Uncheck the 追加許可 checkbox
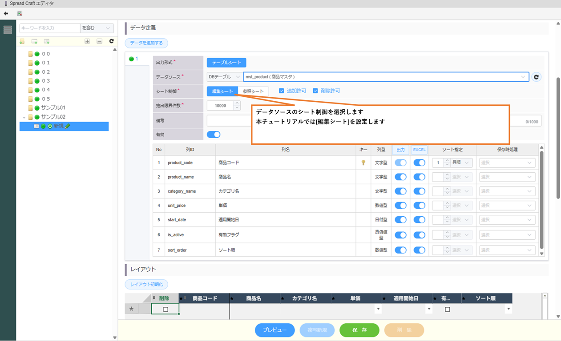 point(282,91)
